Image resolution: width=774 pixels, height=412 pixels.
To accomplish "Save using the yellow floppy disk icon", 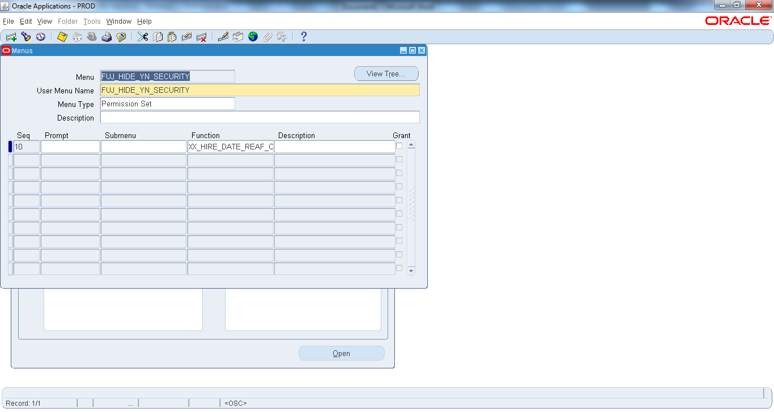I will (x=62, y=37).
